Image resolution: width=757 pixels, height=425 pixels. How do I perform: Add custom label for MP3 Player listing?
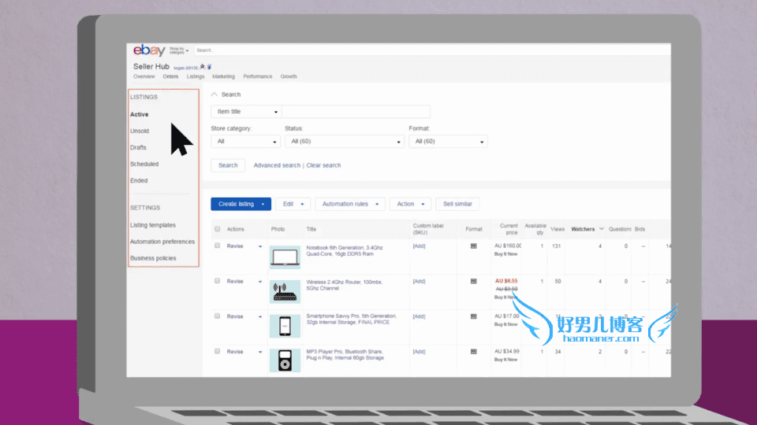click(419, 352)
